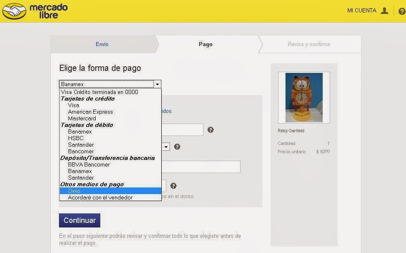
Task: Click help icon beside the security code field
Action: point(173,186)
